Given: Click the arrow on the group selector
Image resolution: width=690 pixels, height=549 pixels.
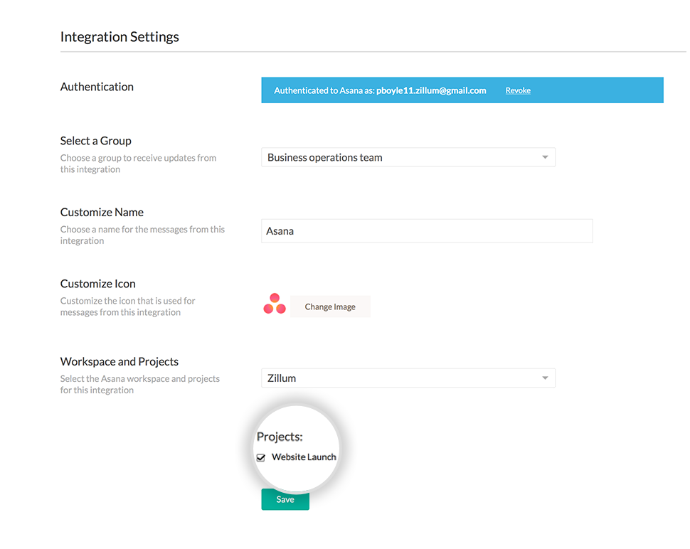Looking at the screenshot, I should 545,157.
